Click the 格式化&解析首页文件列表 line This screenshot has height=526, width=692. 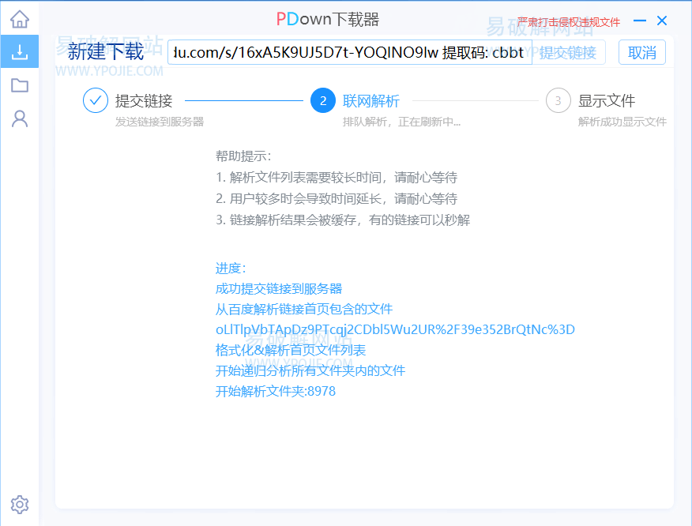click(x=291, y=351)
